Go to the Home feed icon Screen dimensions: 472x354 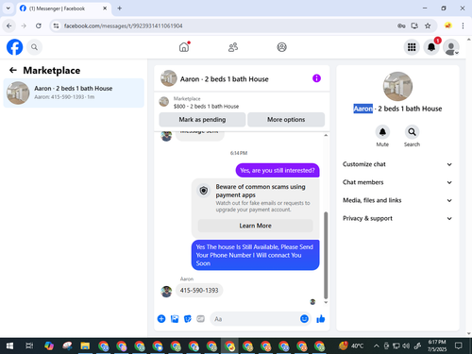pyautogui.click(x=184, y=47)
